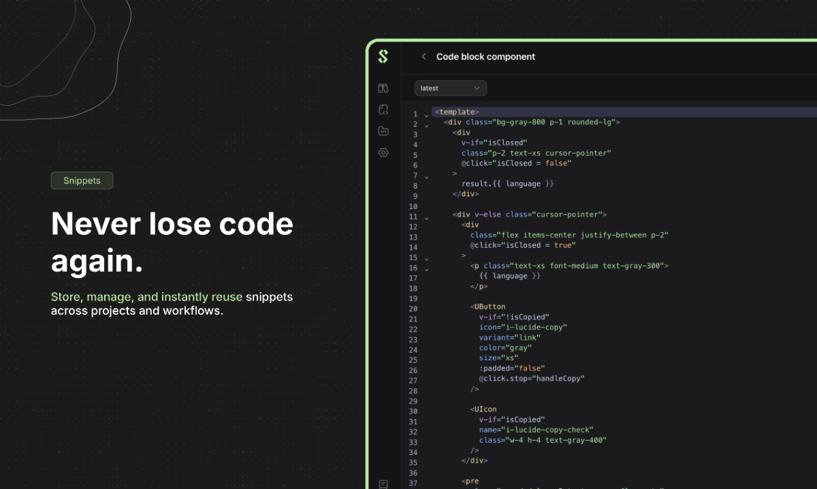Screen dimensions: 817x489
Task: Click the back arrow beside Code block component
Action: 423,57
